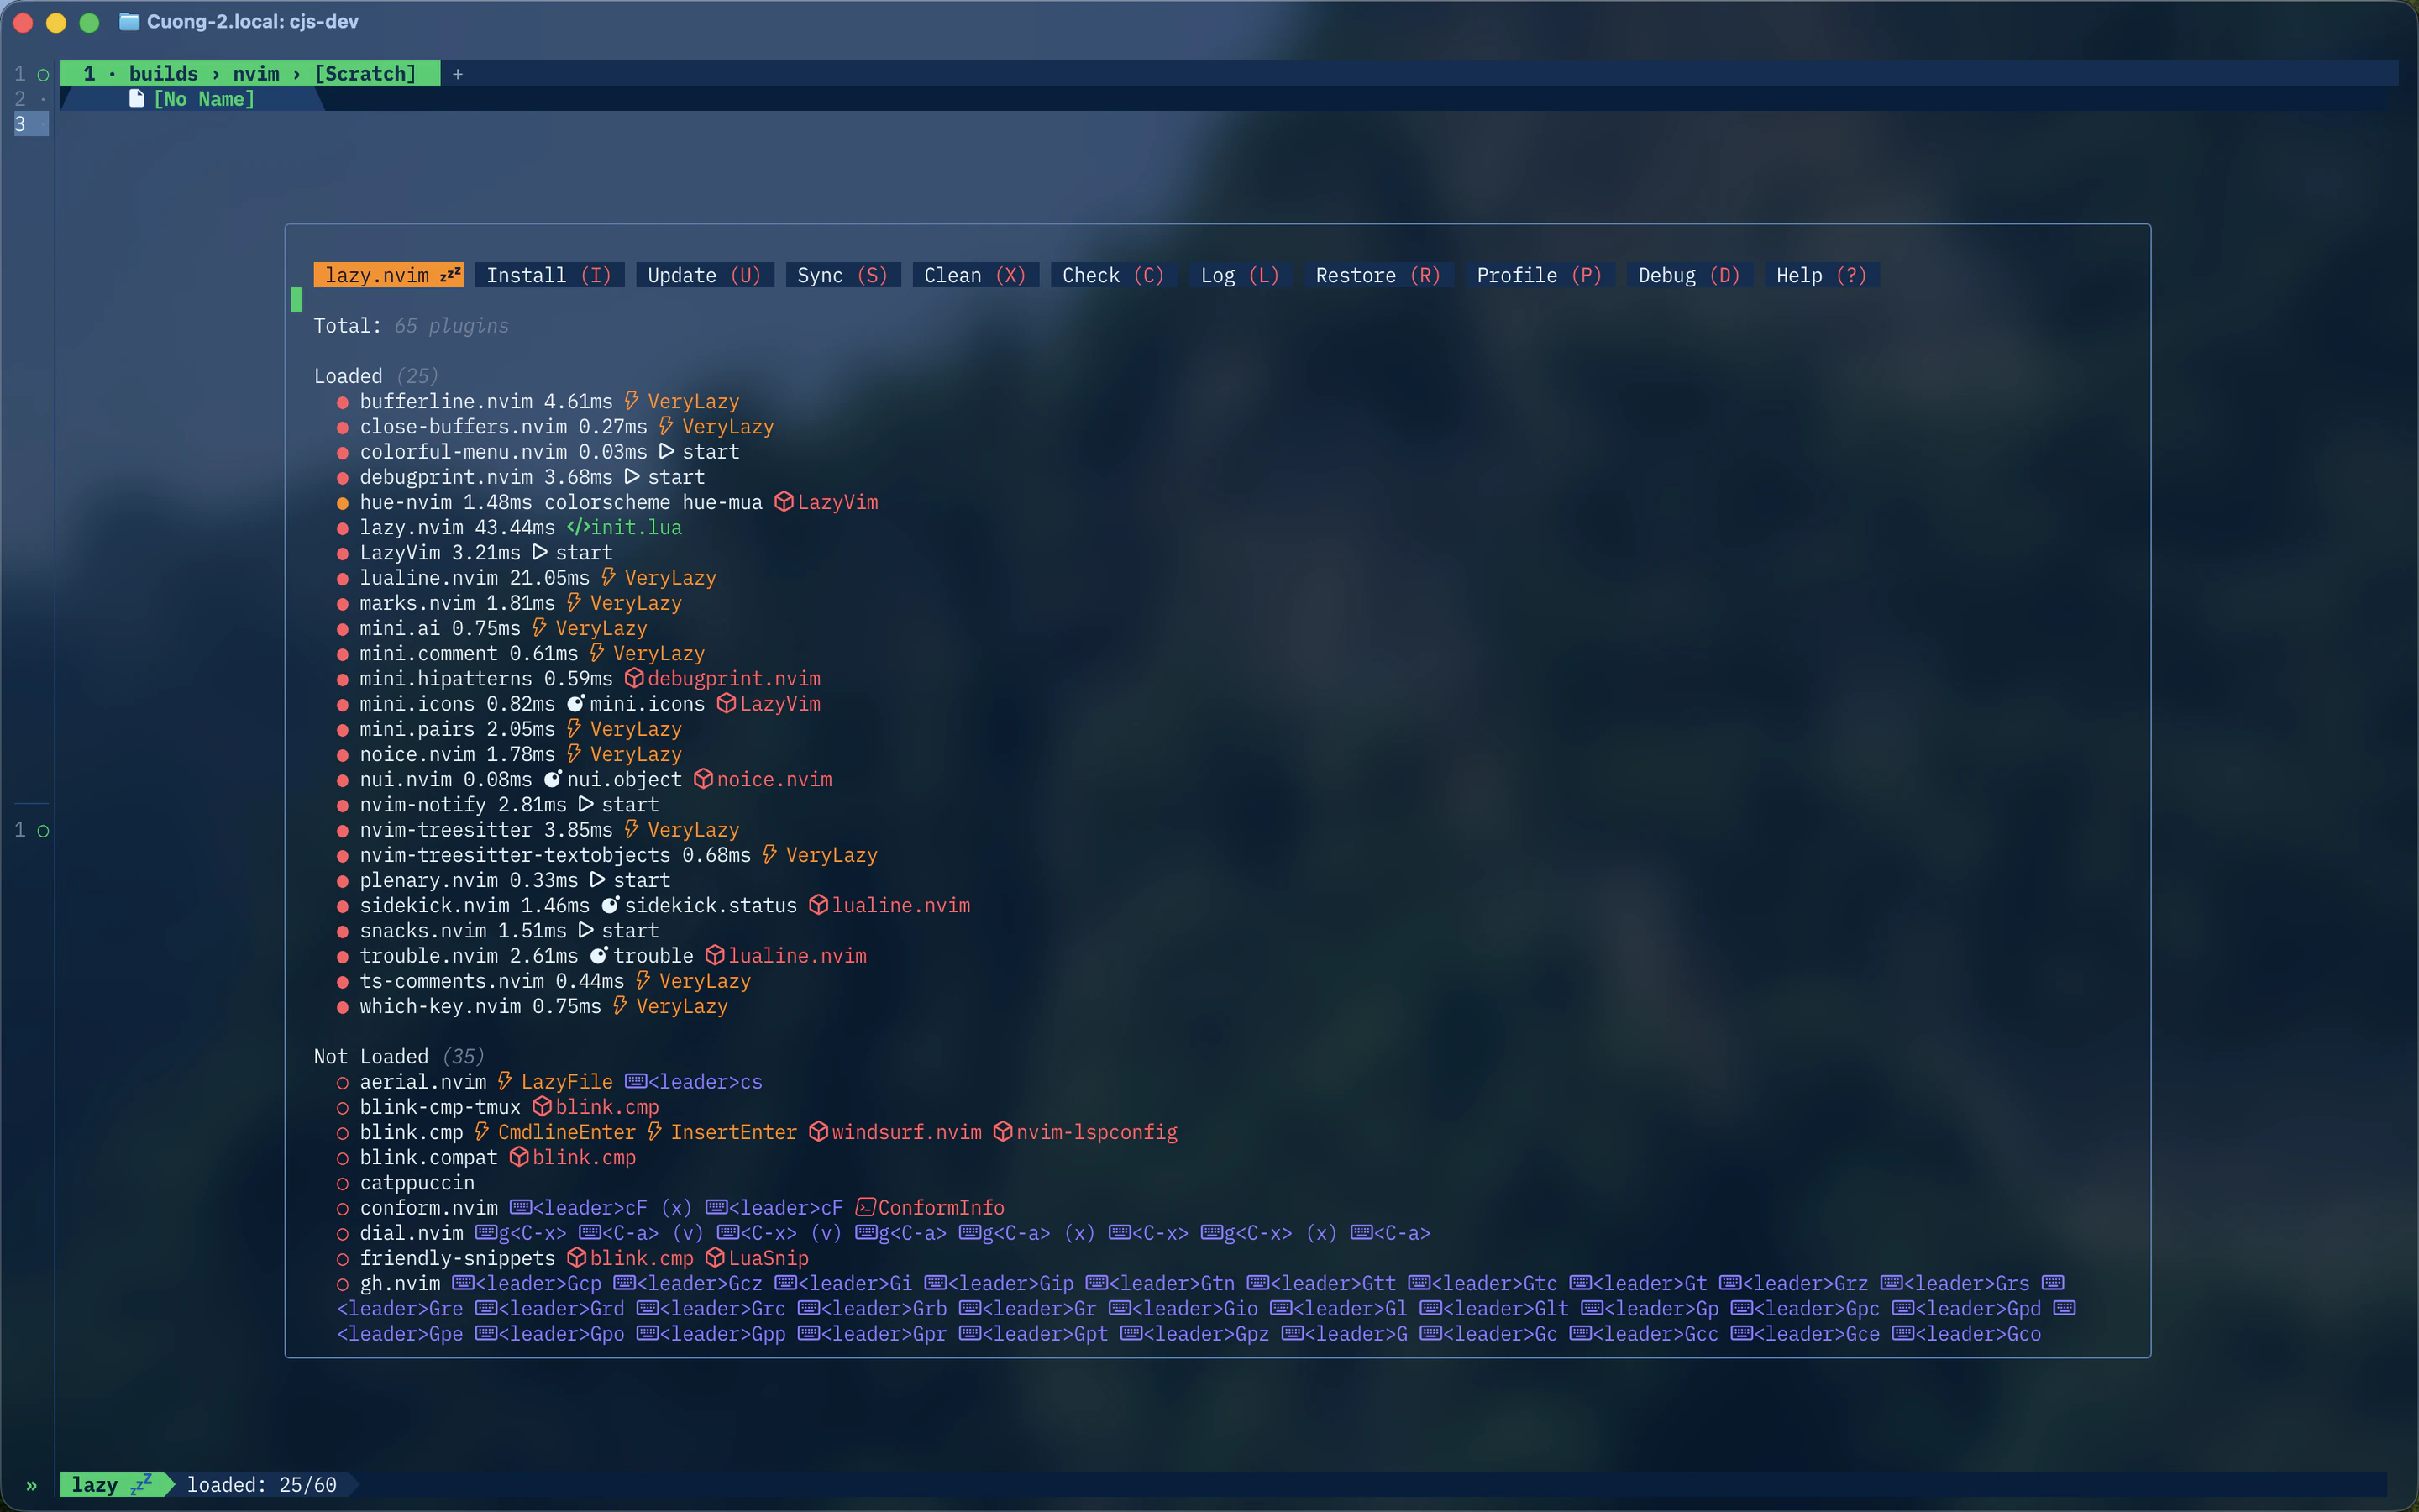Viewport: 2419px width, 1512px height.
Task: Select the [No Name] buffer label
Action: click(205, 99)
